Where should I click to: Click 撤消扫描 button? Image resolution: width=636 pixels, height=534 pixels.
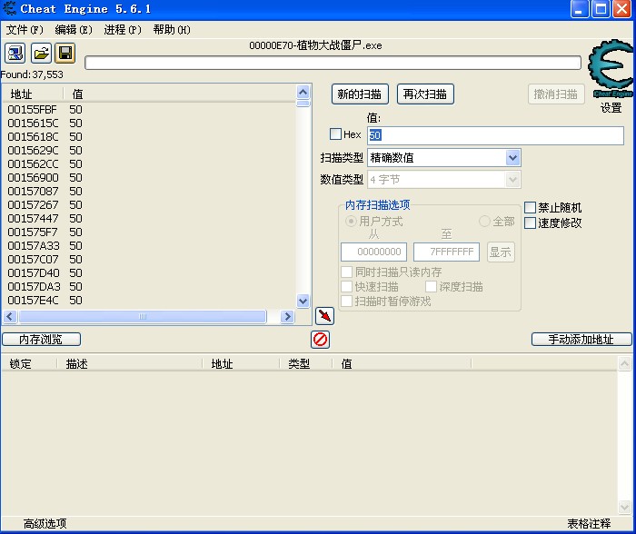pyautogui.click(x=556, y=94)
